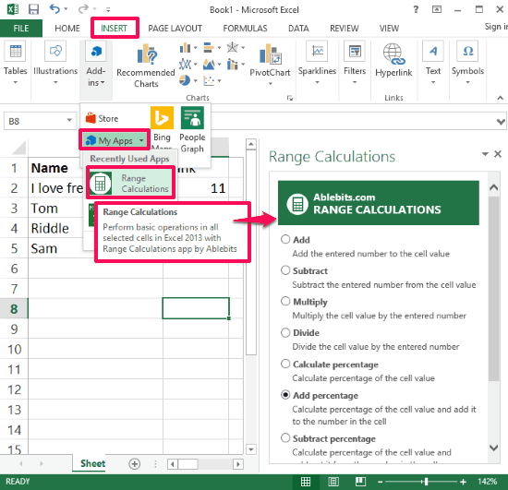Select the Add radio option

pyautogui.click(x=285, y=239)
